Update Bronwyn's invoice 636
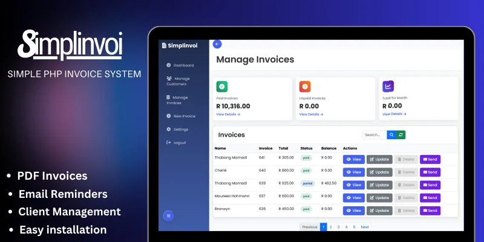The width and height of the screenshot is (484, 242). (x=379, y=211)
